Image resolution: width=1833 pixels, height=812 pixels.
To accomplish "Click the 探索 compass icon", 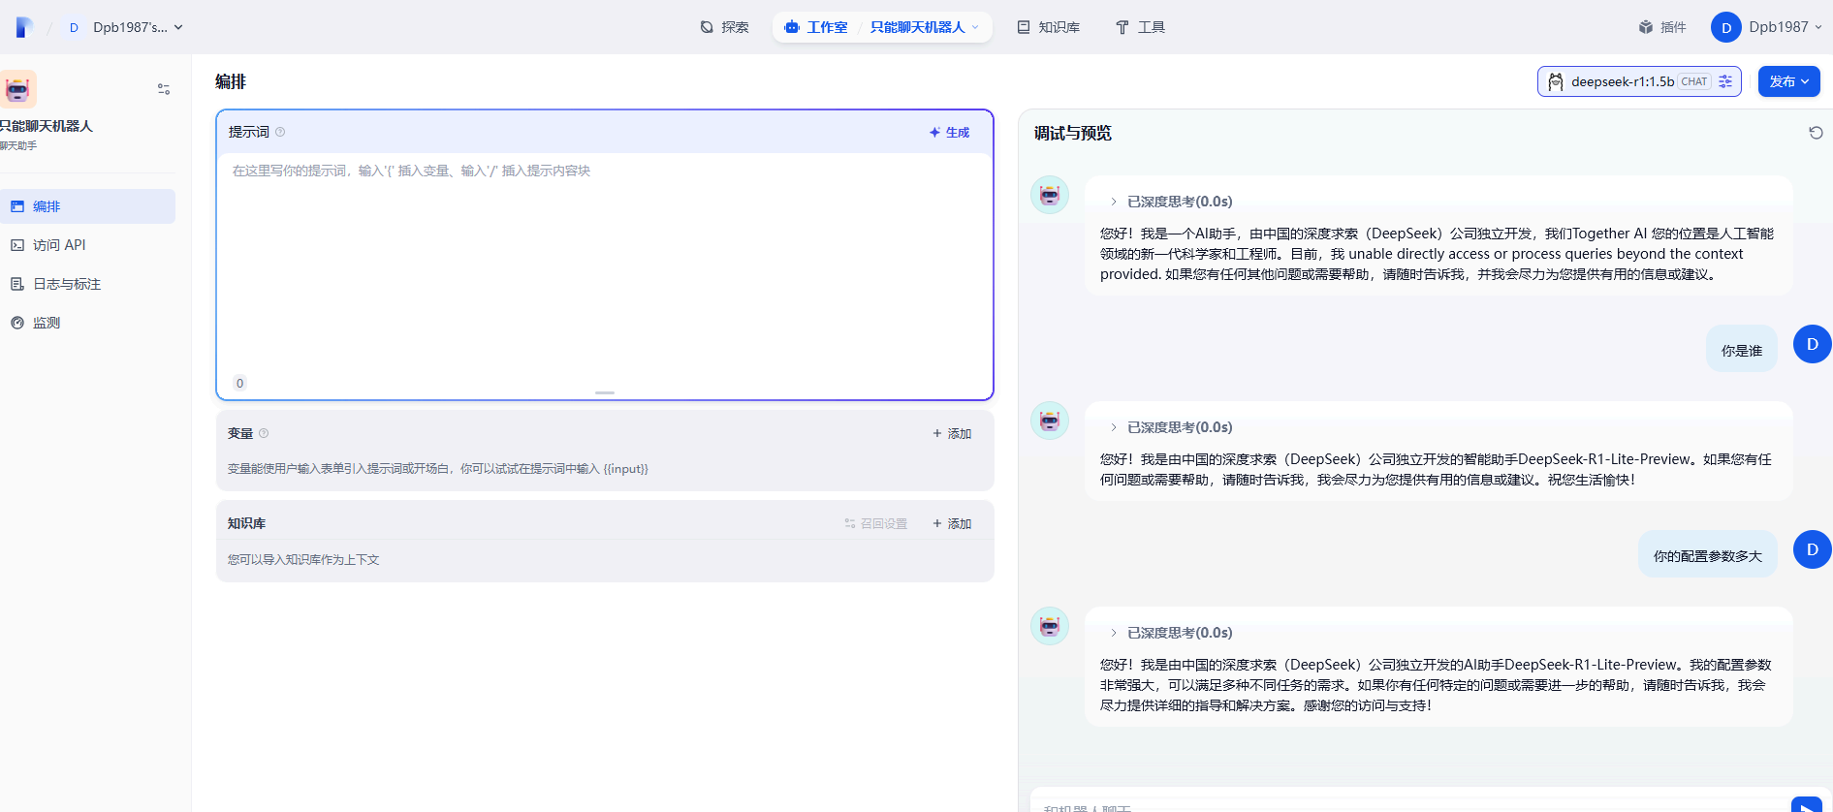I will [x=707, y=27].
